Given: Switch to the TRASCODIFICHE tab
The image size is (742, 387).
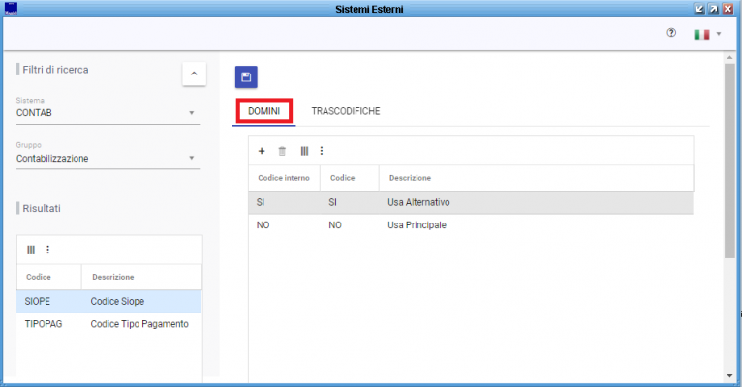Looking at the screenshot, I should 346,111.
